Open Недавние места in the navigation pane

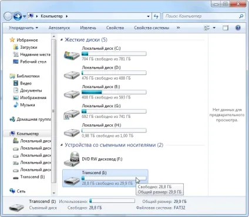click(35, 55)
